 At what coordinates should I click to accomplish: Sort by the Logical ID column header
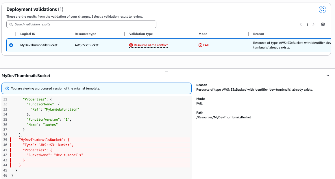pos(28,34)
